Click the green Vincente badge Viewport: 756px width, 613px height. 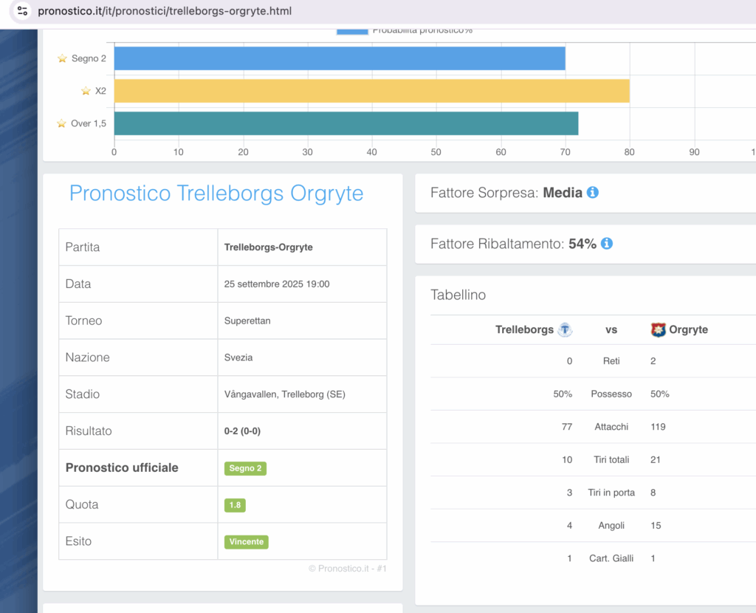point(247,541)
